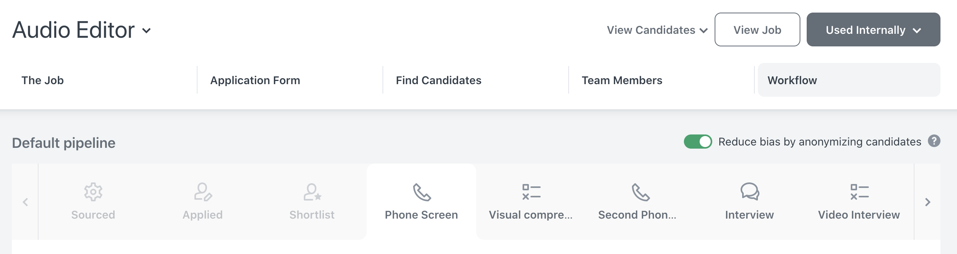957x254 pixels.
Task: Open the View Candidates dropdown
Action: [657, 30]
